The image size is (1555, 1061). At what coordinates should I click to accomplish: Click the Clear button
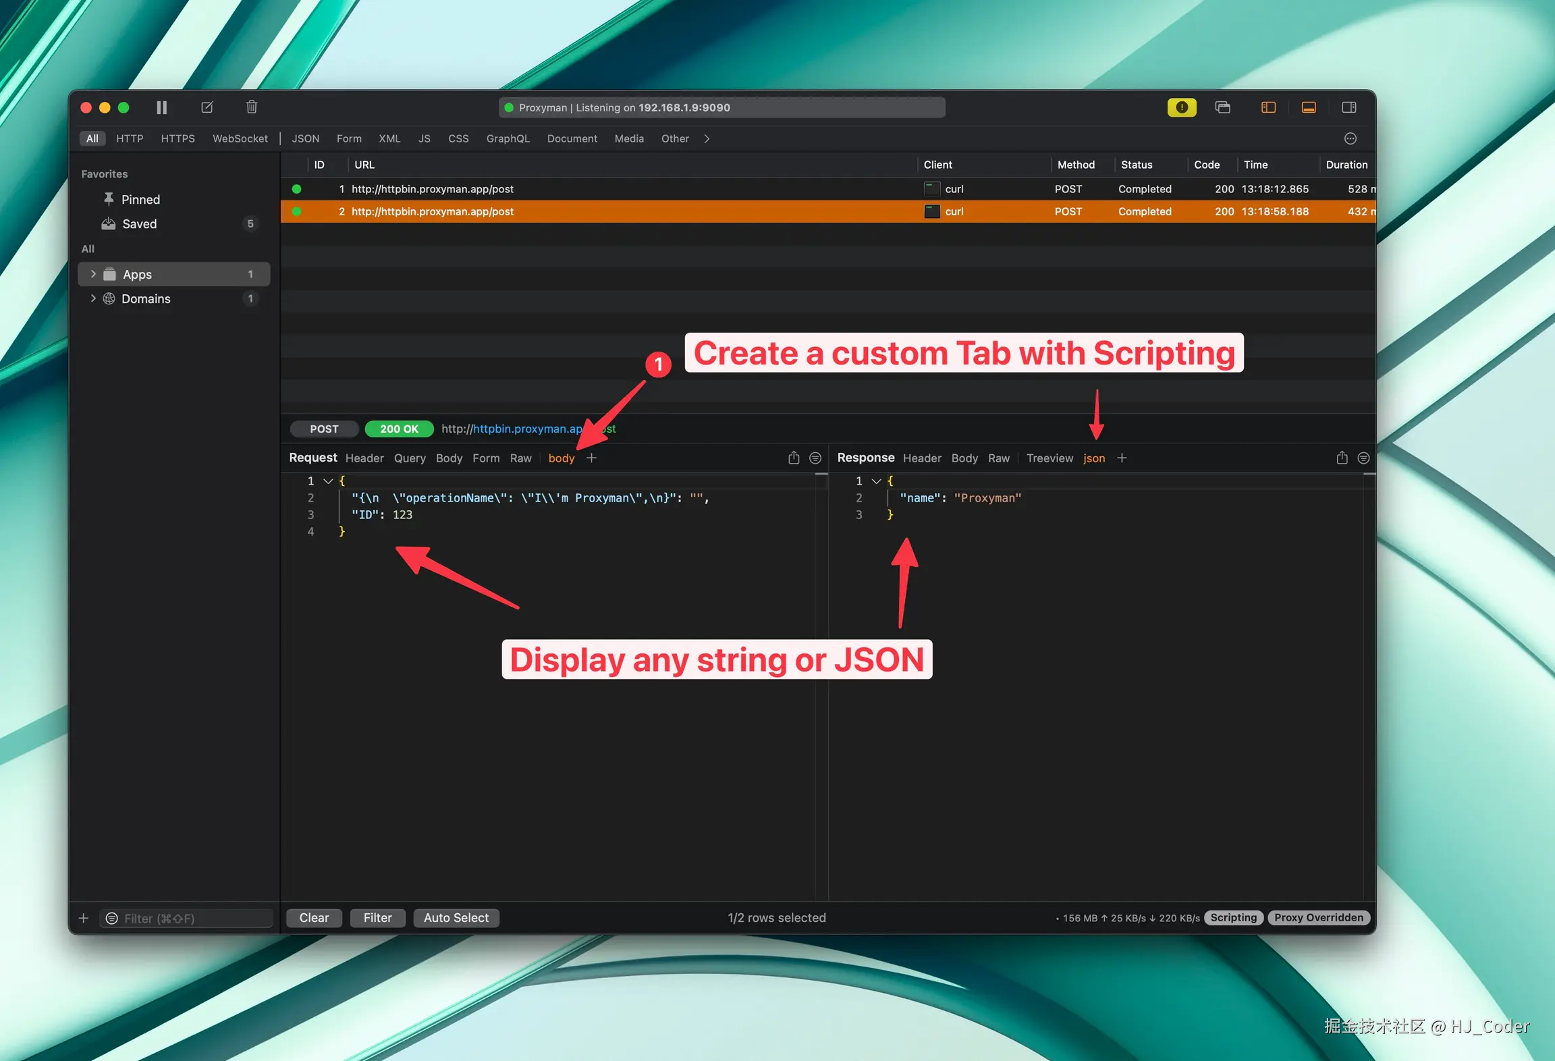point(314,918)
